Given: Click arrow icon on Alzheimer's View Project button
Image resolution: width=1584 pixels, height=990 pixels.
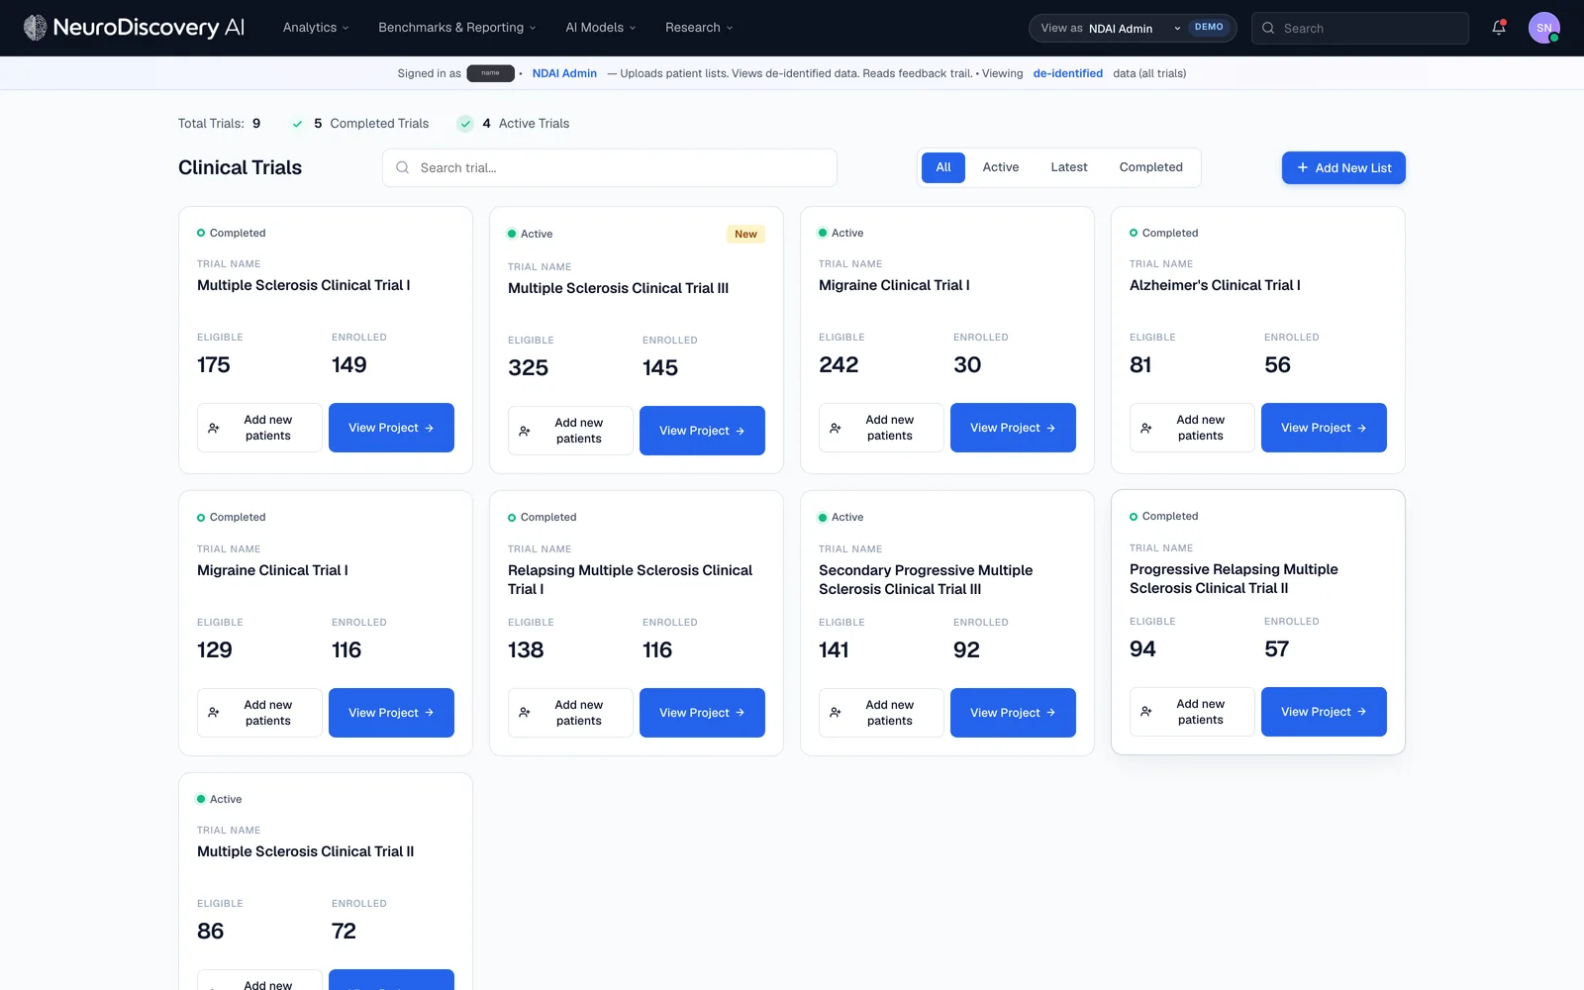Looking at the screenshot, I should pos(1361,428).
